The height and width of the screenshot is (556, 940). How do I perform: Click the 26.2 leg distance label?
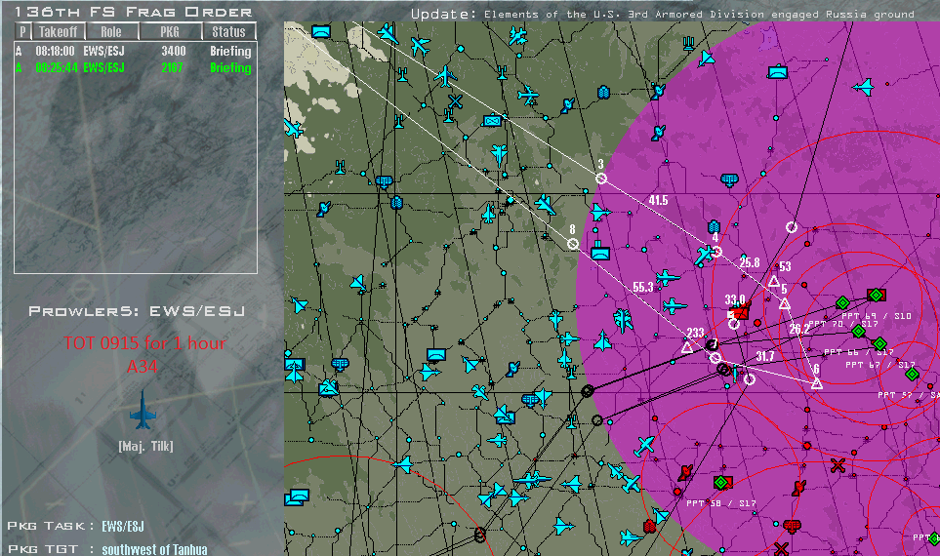[x=799, y=329]
